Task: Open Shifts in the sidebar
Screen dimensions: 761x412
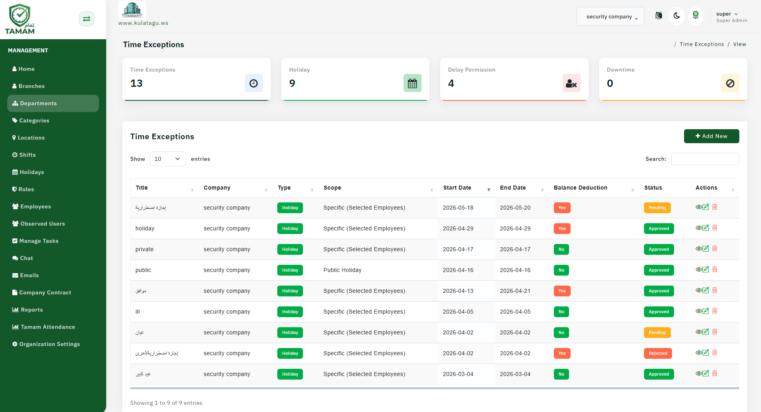Action: click(53, 155)
